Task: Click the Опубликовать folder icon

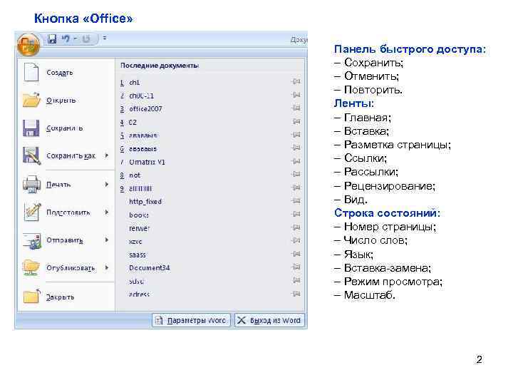Action: click(x=31, y=267)
